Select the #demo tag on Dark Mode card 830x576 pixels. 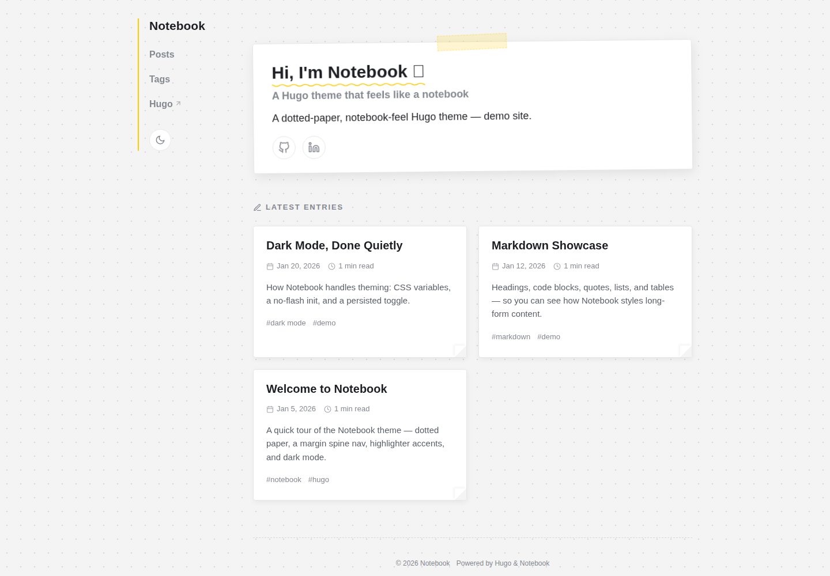324,323
